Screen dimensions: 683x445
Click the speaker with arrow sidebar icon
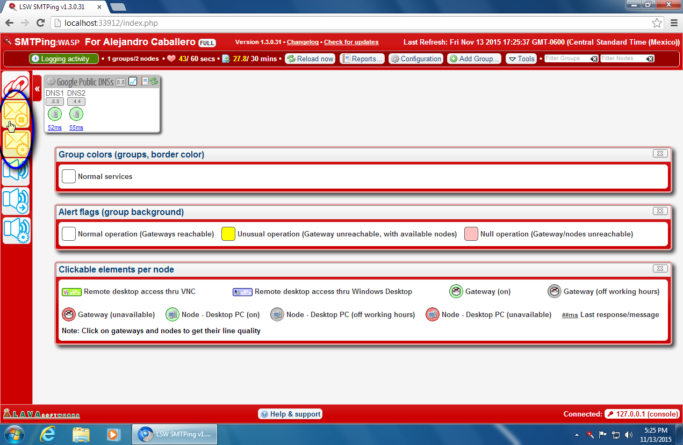pyautogui.click(x=16, y=201)
